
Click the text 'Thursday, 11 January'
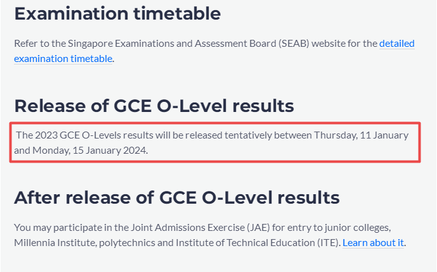click(361, 135)
